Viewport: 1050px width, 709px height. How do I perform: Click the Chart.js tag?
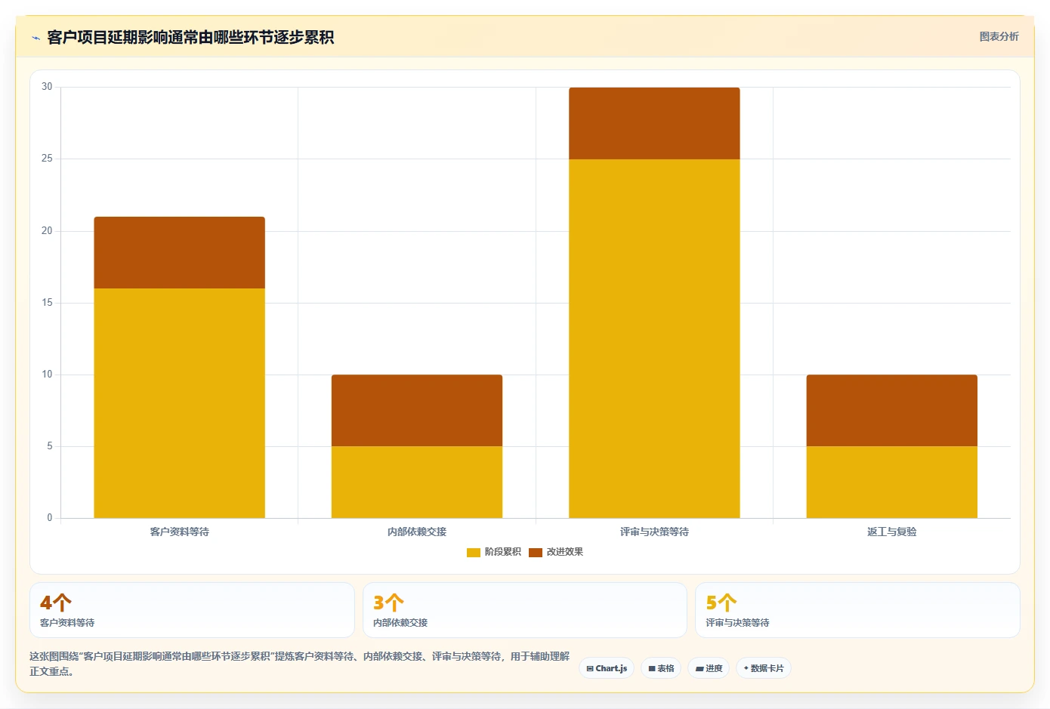pyautogui.click(x=607, y=668)
